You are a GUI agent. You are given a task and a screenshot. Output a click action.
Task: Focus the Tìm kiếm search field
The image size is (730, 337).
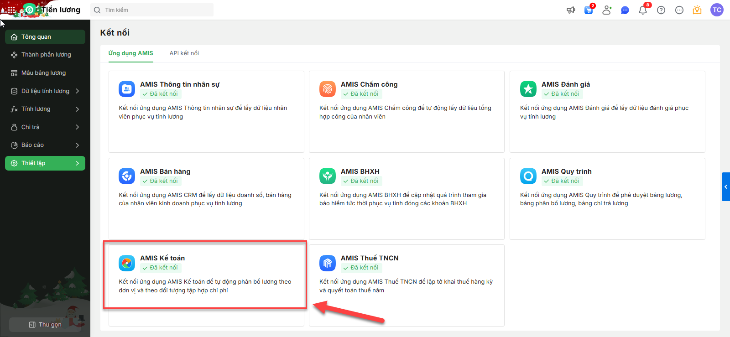(x=152, y=10)
